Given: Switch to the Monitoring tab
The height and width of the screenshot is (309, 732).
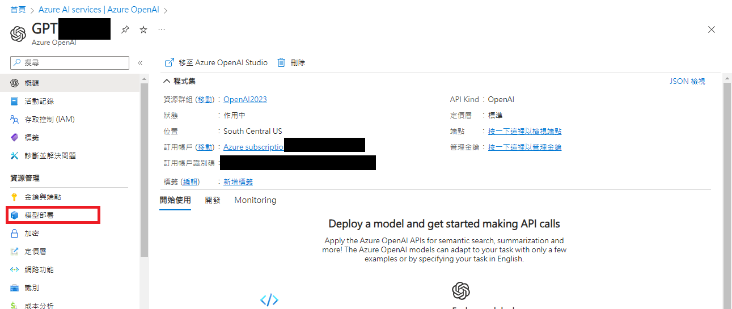Looking at the screenshot, I should tap(255, 200).
